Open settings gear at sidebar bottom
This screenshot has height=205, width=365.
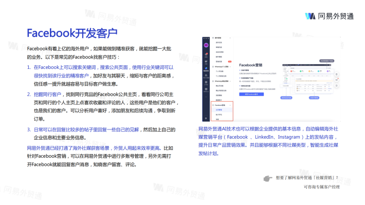click(x=206, y=118)
